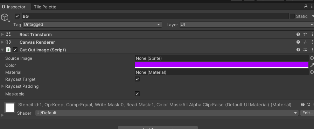Image resolution: width=314 pixels, height=129 pixels.
Task: Open the Source Image object picker
Action: point(312,58)
